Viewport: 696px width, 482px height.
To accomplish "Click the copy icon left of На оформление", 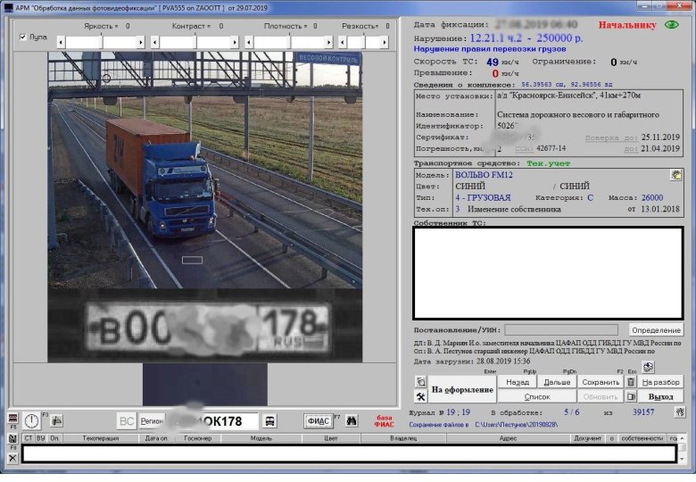I will point(420,382).
